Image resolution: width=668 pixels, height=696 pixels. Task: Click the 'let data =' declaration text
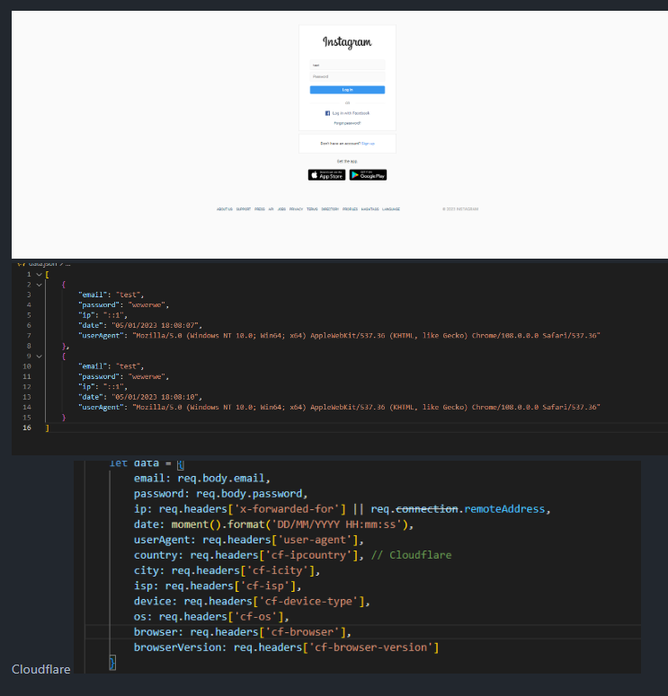pyautogui.click(x=140, y=464)
